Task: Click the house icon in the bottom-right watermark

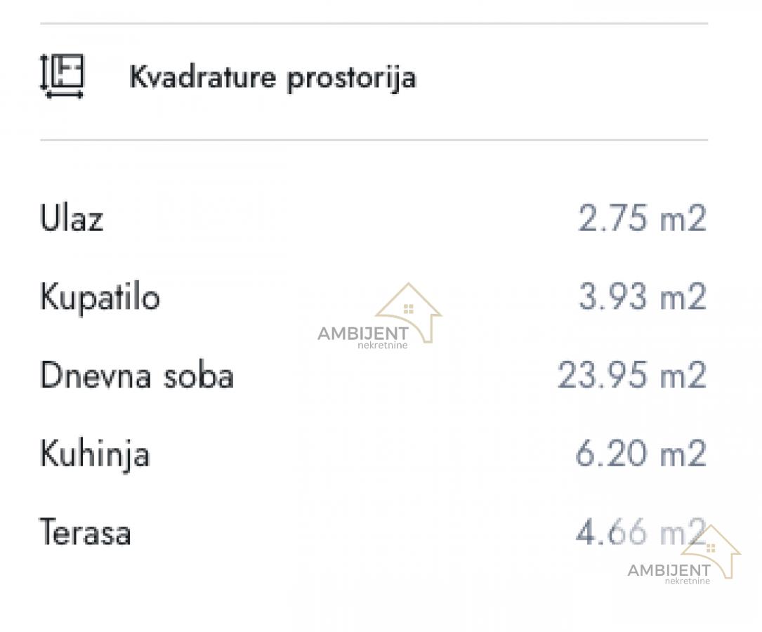Action: point(711,548)
